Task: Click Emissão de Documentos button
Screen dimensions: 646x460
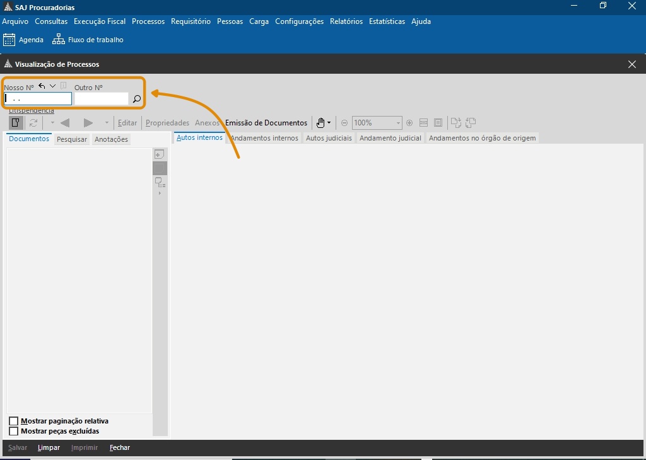Action: click(x=266, y=123)
